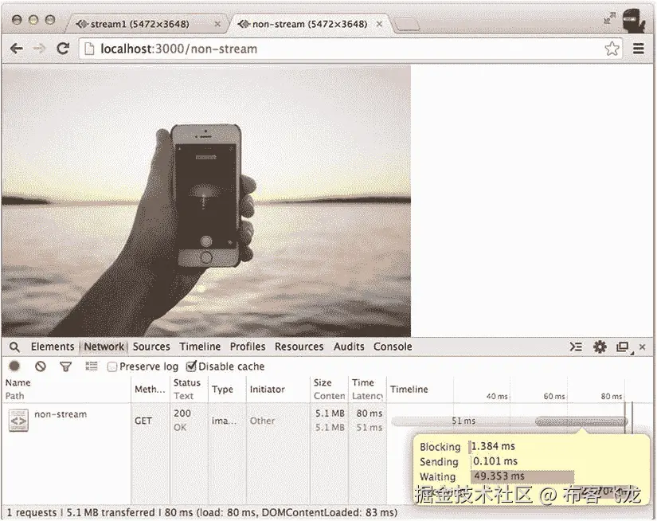Viewport: 657px width, 521px height.
Task: Select the Network panel tab
Action: coord(104,347)
